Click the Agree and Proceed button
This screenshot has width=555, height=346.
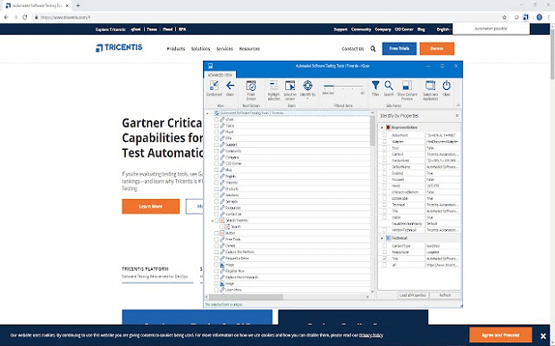click(x=500, y=335)
